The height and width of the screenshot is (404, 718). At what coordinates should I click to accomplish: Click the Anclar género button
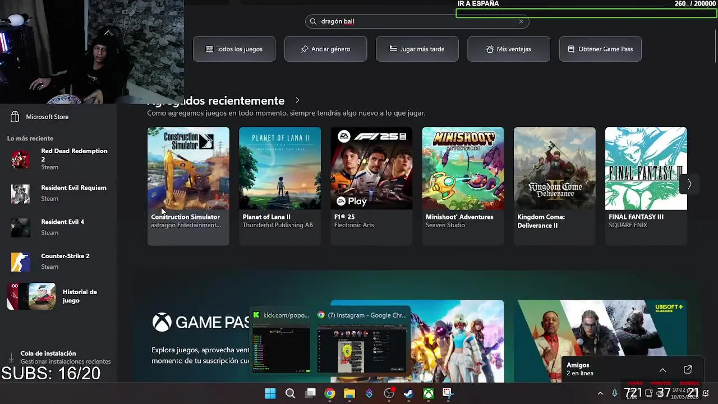325,49
